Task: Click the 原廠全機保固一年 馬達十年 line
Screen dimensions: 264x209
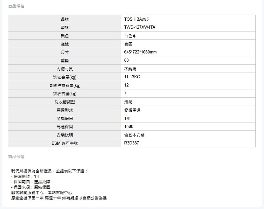Action: 59,198
